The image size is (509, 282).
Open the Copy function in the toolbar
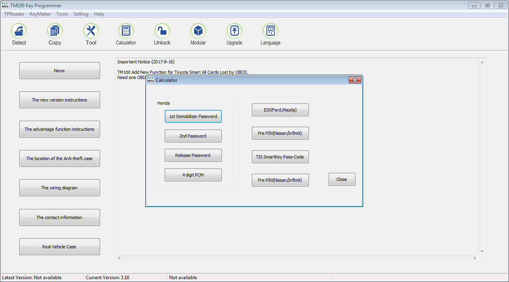(x=55, y=31)
